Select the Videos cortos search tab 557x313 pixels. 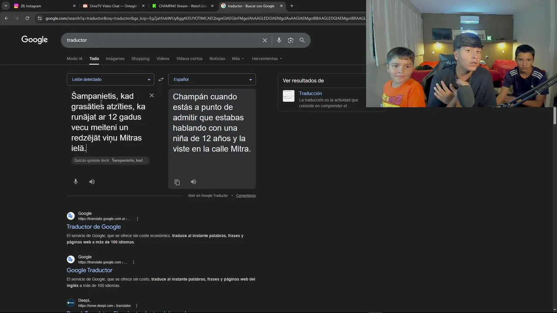pyautogui.click(x=189, y=59)
